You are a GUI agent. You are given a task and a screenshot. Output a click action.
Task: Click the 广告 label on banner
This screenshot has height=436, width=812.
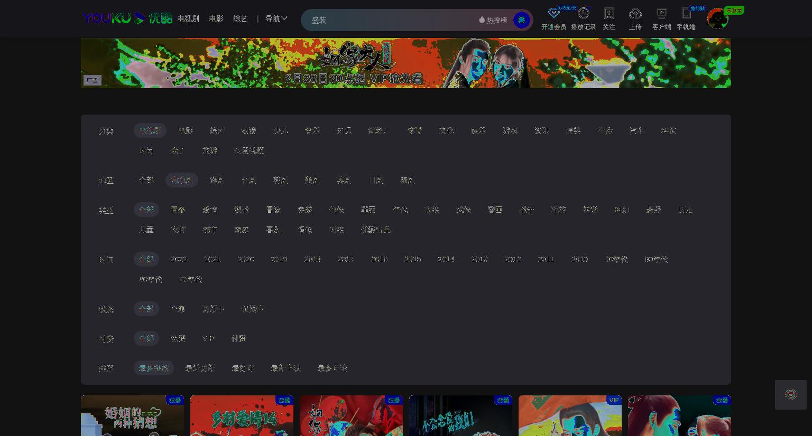tap(93, 80)
